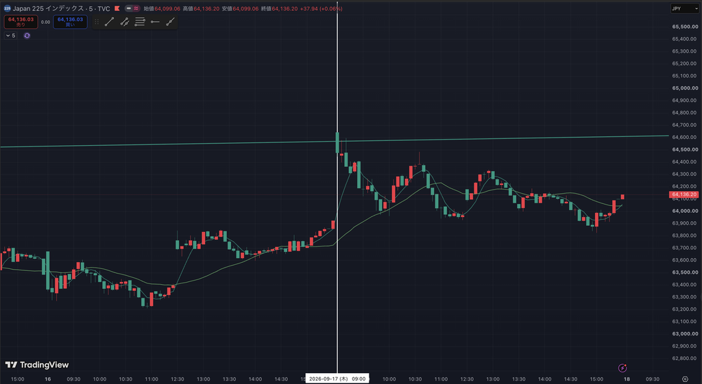This screenshot has width=702, height=384.
Task: Select the multi-line Fib retracement tool
Action: pyautogui.click(x=140, y=21)
